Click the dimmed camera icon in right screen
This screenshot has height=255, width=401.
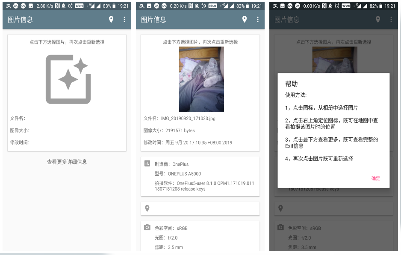[280, 228]
